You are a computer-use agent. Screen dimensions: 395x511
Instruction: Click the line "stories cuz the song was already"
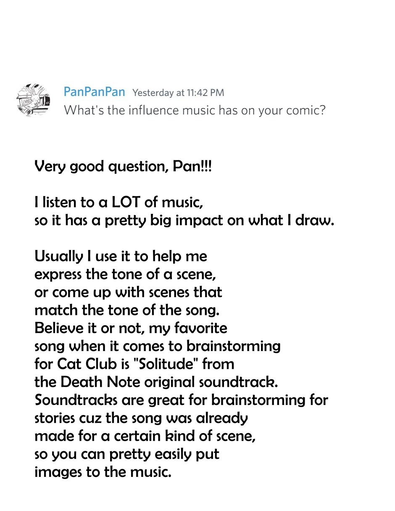point(141,418)
